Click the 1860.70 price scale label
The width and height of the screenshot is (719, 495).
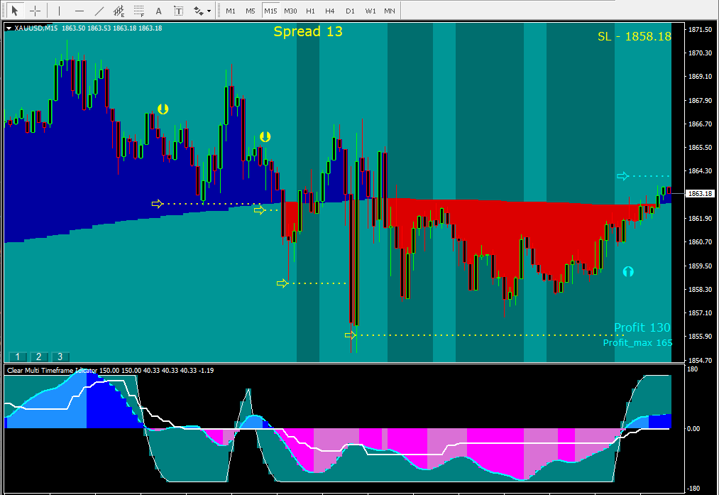pyautogui.click(x=701, y=241)
